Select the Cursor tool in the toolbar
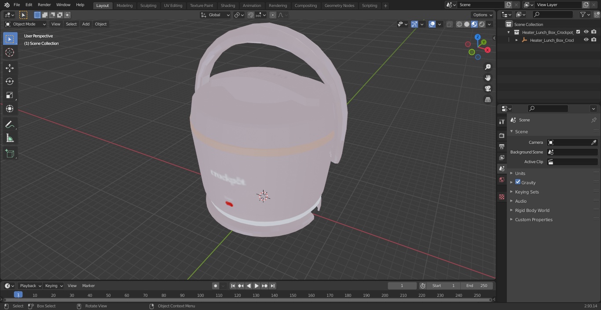 (x=10, y=52)
